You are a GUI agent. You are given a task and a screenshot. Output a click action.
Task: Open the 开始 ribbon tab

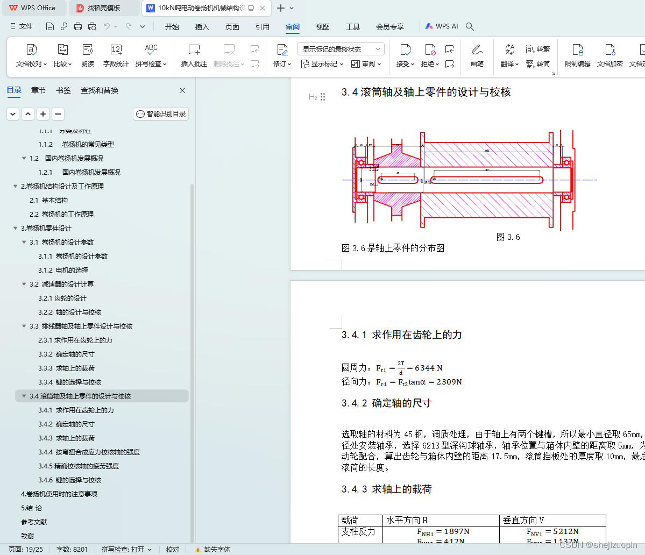[172, 27]
